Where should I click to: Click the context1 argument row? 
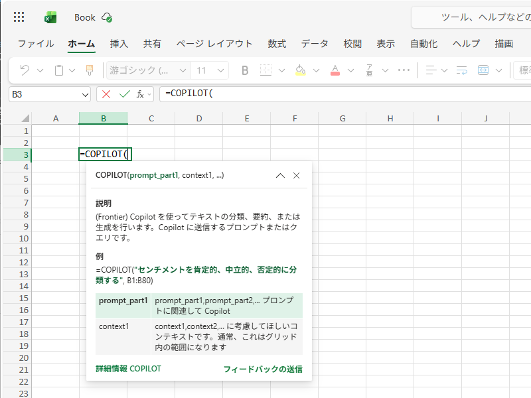click(x=198, y=337)
